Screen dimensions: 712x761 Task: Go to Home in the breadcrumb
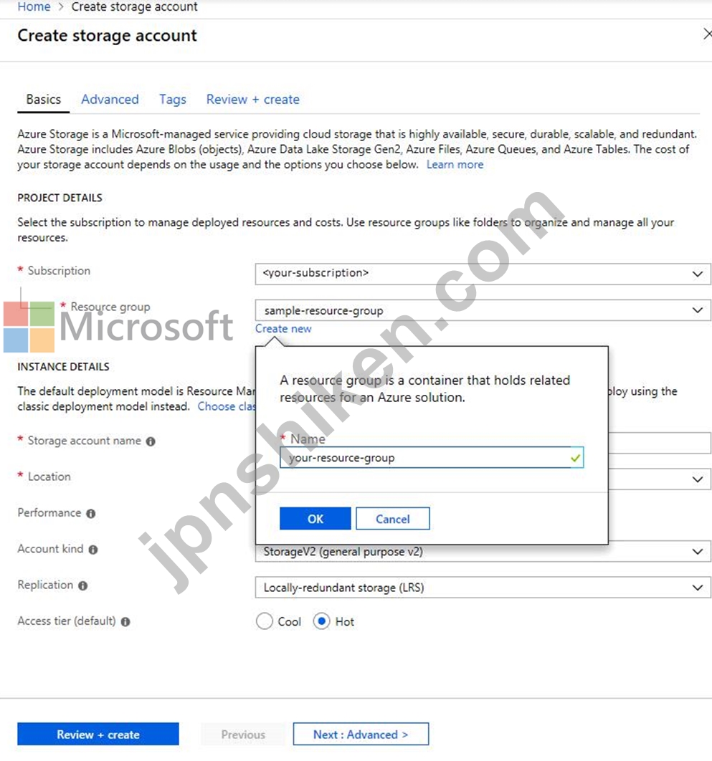pyautogui.click(x=34, y=6)
